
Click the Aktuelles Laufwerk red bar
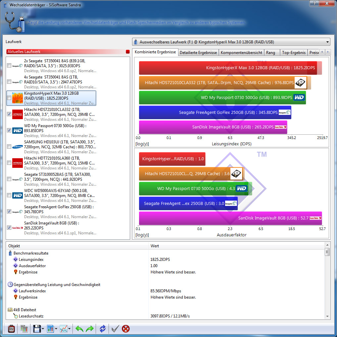pyautogui.click(x=66, y=52)
